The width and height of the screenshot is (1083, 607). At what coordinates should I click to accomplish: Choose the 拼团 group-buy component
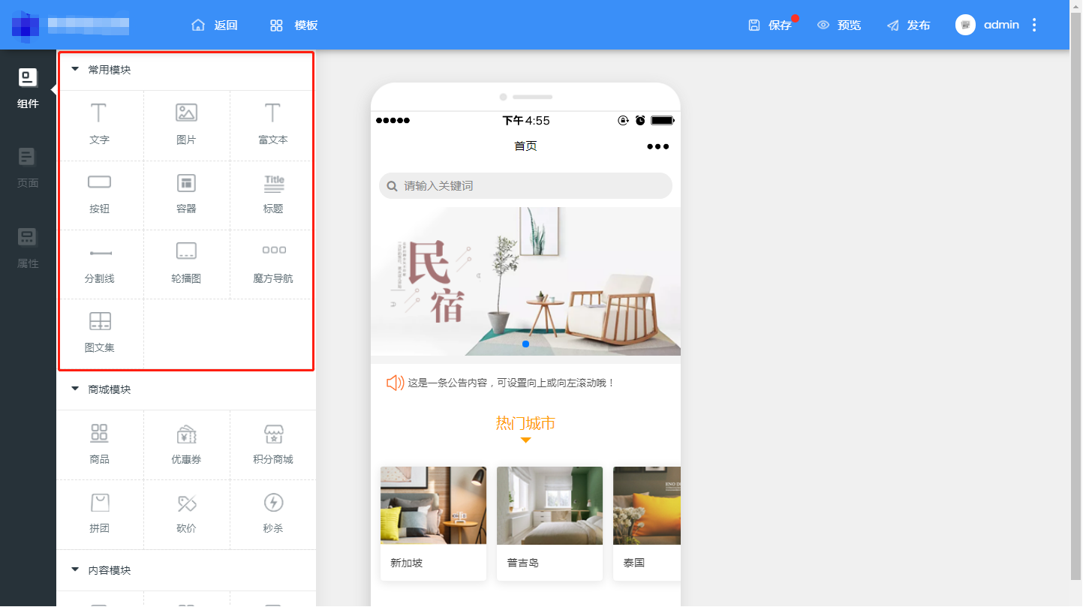(99, 514)
